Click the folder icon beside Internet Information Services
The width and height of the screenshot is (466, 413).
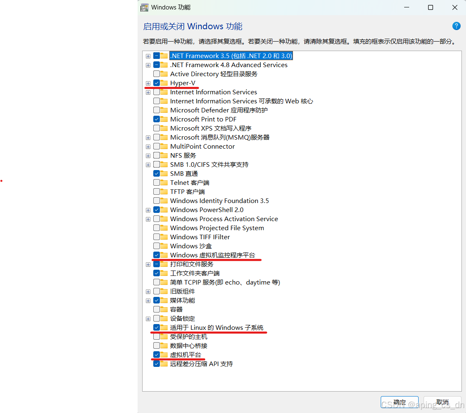pos(164,92)
